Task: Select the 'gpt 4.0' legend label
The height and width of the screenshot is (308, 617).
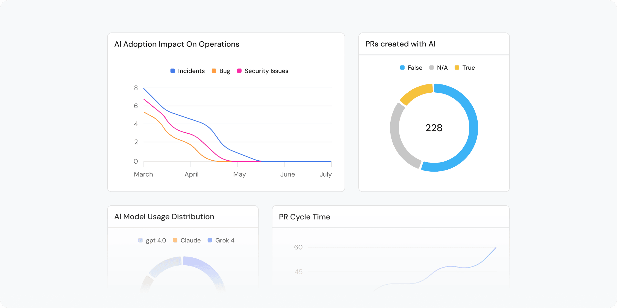Action: 156,241
